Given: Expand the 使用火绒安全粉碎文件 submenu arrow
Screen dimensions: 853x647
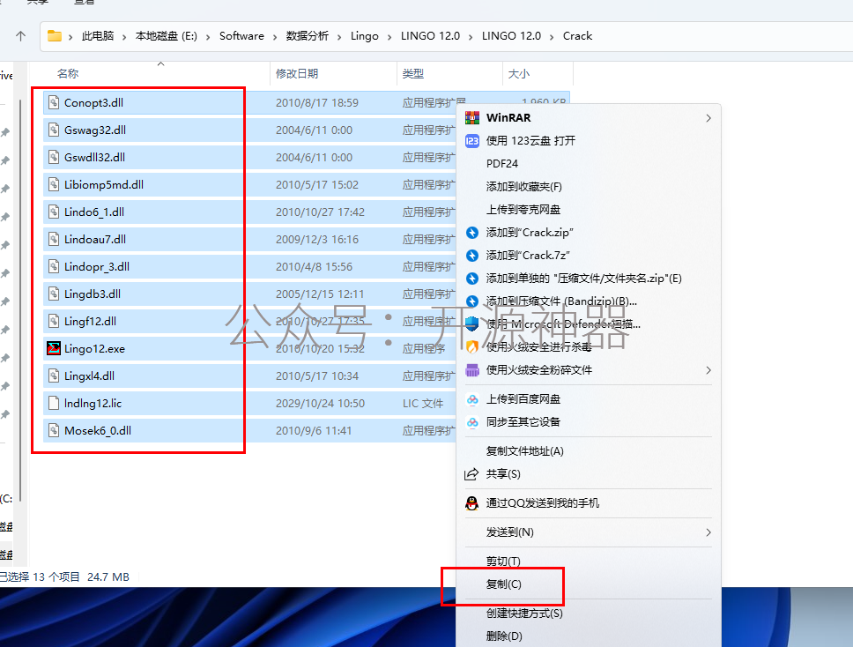Looking at the screenshot, I should (x=708, y=370).
